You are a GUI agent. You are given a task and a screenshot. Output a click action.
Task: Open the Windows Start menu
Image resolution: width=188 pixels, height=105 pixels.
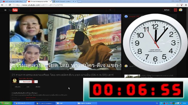point(6,103)
